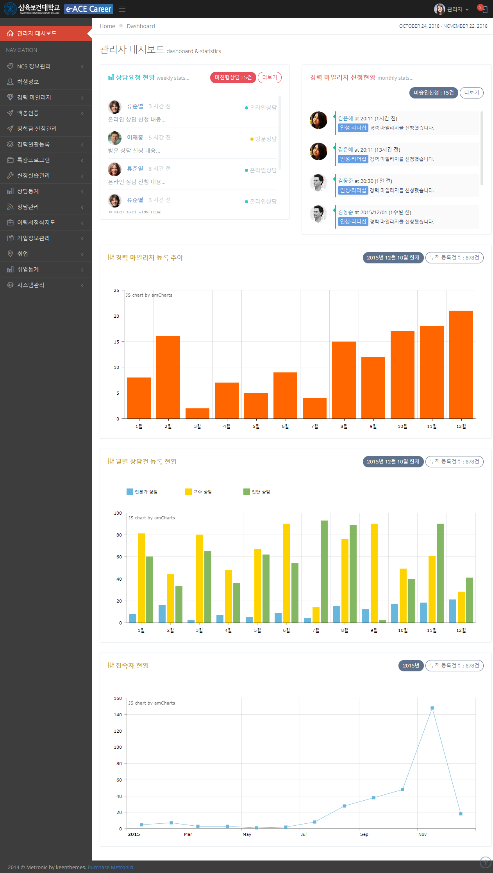
Task: Click the hamburger sidebar toggle icon
Action: tap(122, 9)
